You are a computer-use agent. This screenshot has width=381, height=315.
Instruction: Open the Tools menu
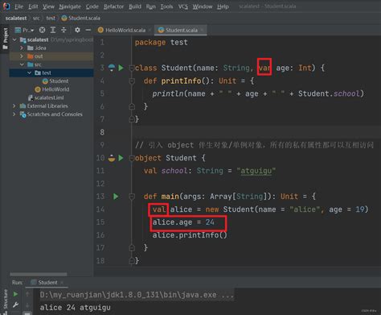tap(166, 6)
